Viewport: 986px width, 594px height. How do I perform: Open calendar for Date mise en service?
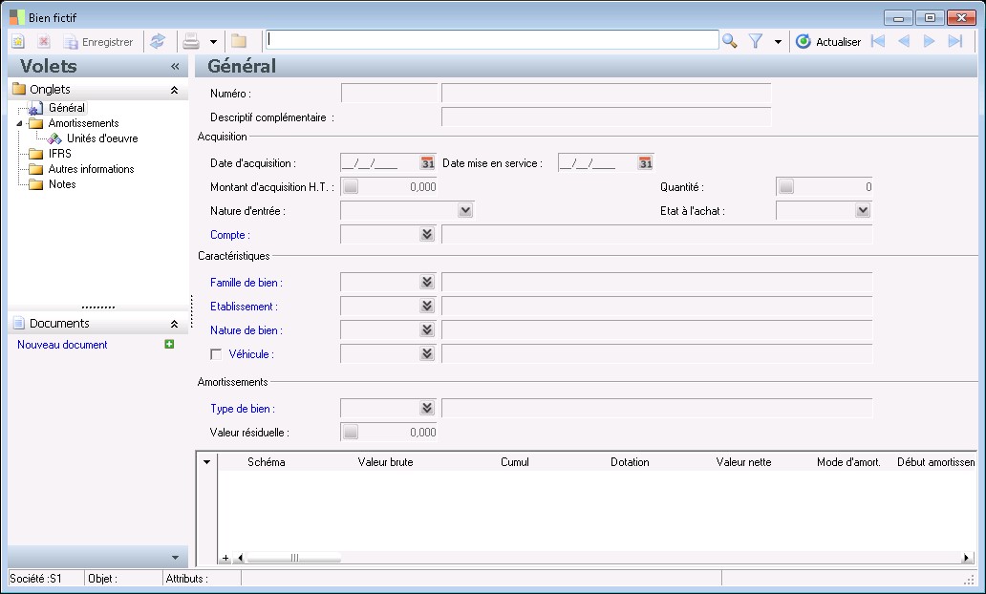point(645,163)
